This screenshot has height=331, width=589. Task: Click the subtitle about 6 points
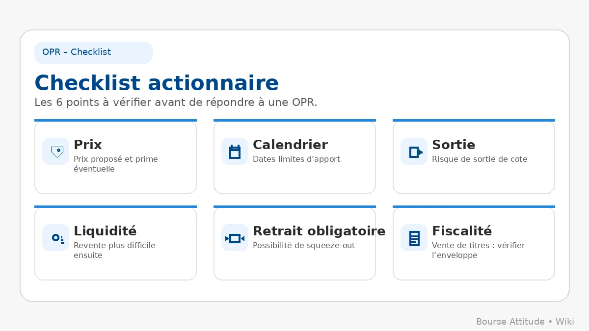point(176,102)
